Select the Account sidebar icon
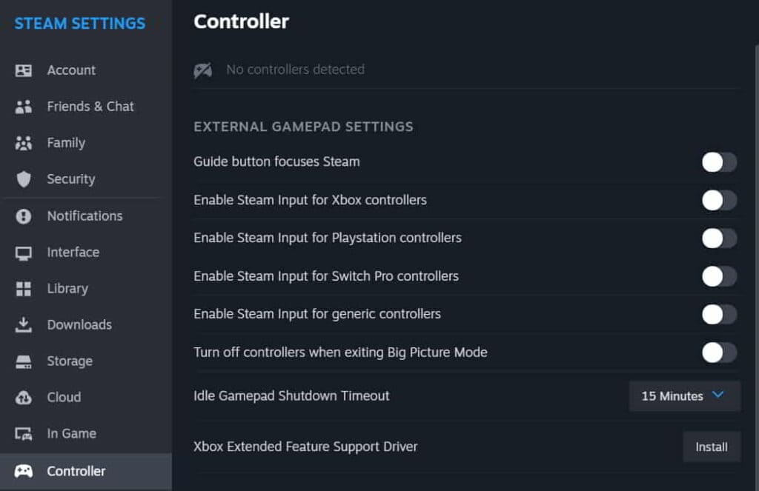 [x=26, y=70]
